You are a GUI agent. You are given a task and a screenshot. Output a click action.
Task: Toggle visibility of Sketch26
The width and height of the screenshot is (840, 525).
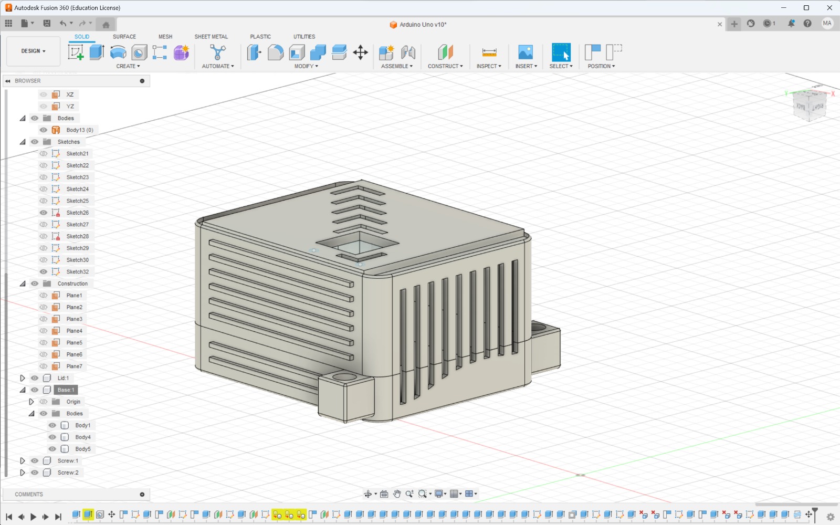(44, 213)
